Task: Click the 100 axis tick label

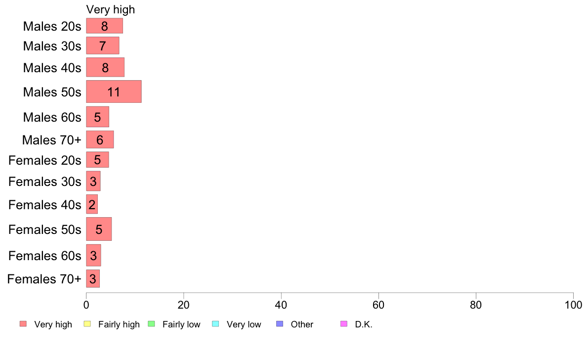Action: click(573, 305)
